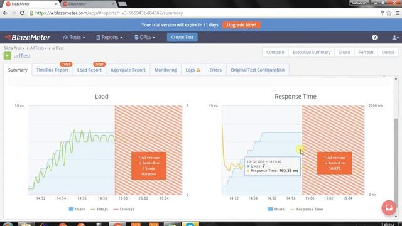Open the Monitoring tab
This screenshot has height=226, width=402.
coord(166,70)
